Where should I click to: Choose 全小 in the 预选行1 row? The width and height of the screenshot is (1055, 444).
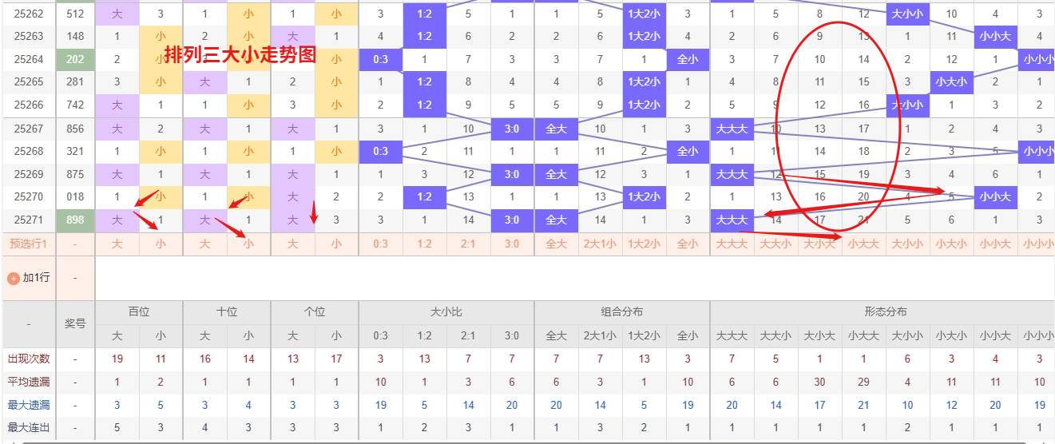coord(688,244)
